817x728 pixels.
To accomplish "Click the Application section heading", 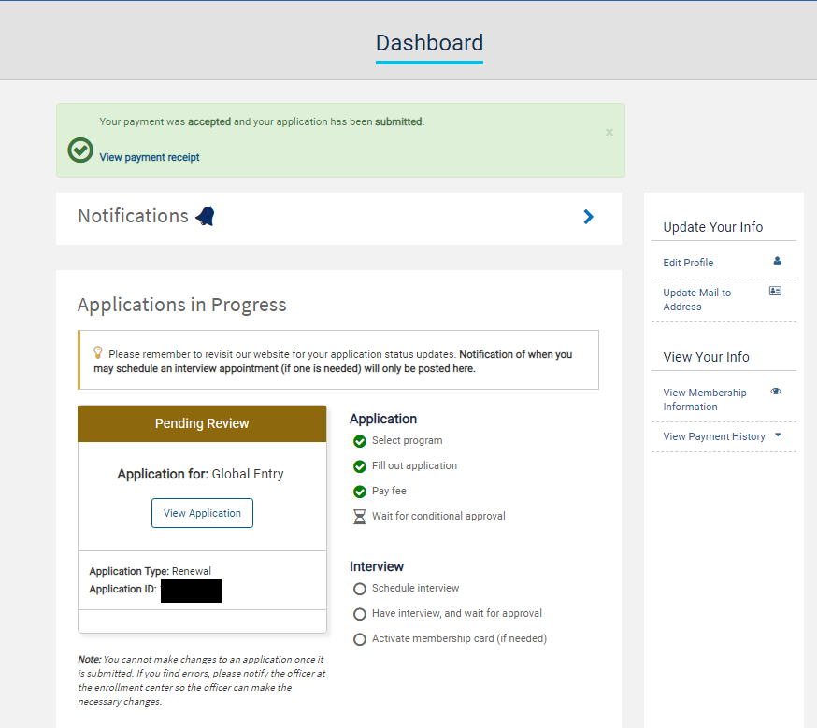I will pyautogui.click(x=383, y=419).
